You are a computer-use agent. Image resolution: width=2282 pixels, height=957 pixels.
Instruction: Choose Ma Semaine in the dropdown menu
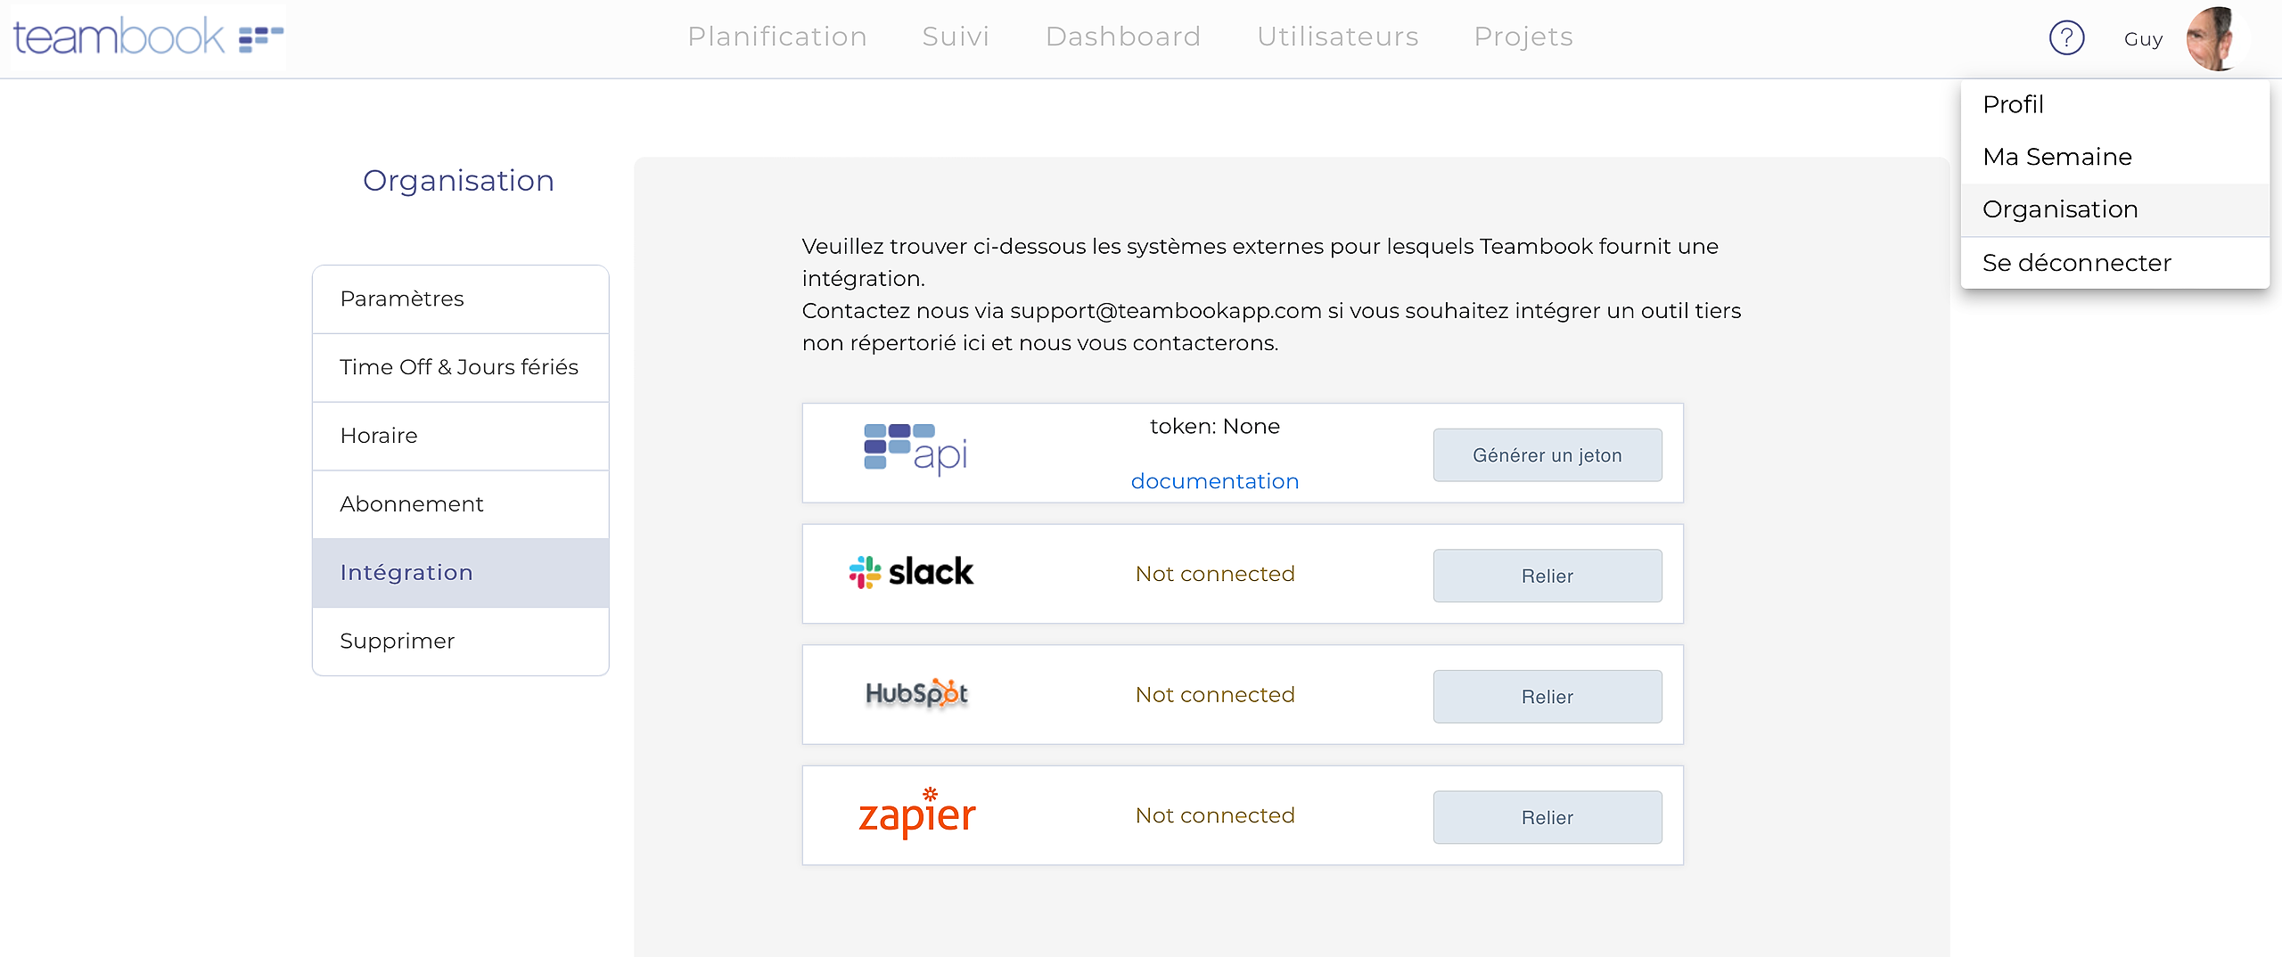pyautogui.click(x=2057, y=157)
